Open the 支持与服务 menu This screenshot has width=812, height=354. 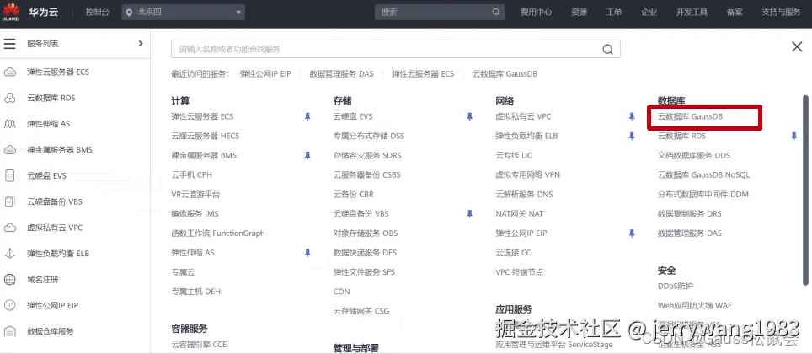click(x=781, y=13)
